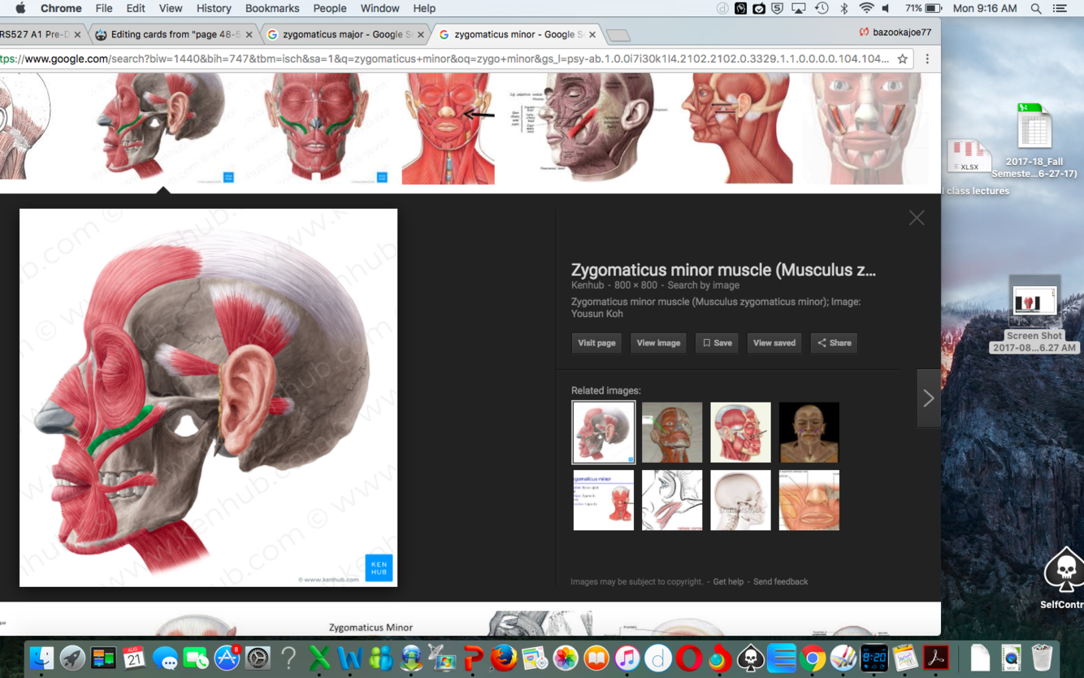The image size is (1084, 678).
Task: Open Launchpad from the Dock
Action: click(x=72, y=658)
